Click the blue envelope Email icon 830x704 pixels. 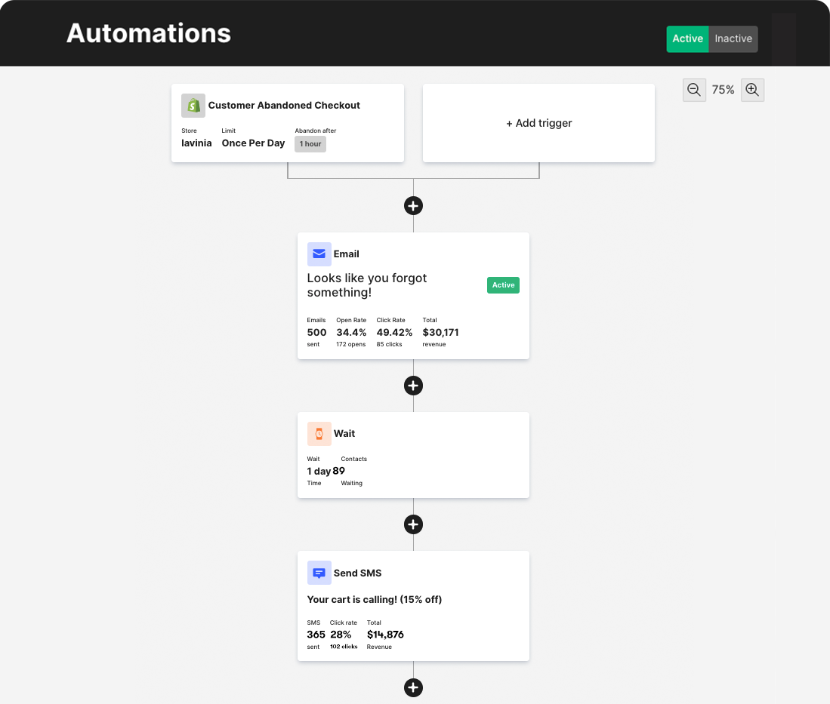319,254
